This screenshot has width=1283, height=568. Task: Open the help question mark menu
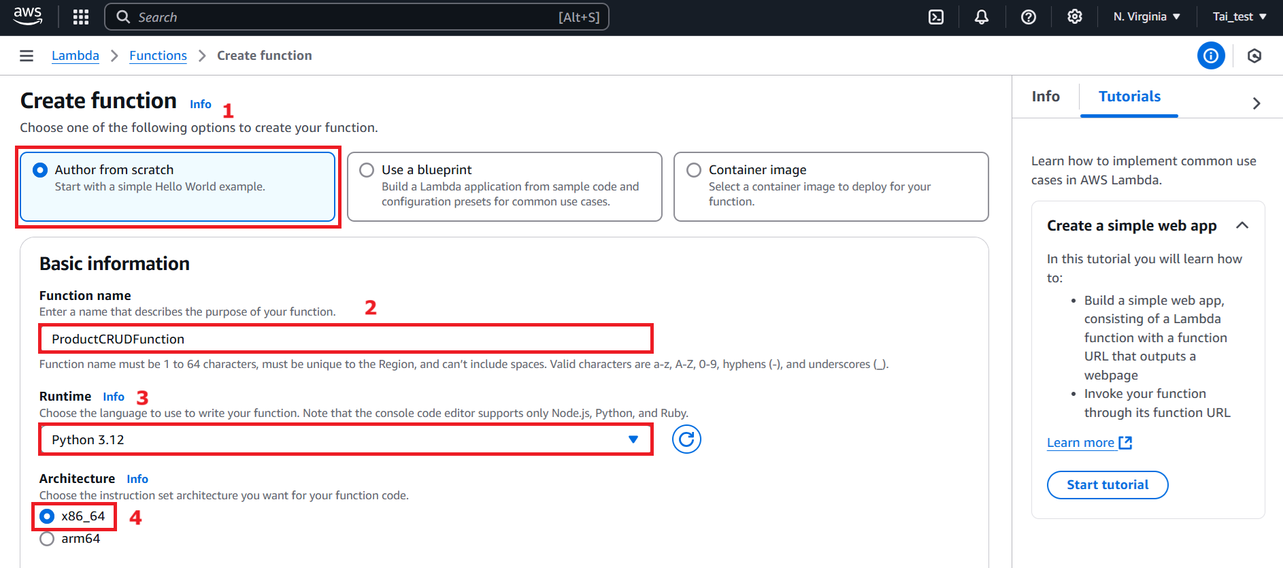click(x=1029, y=17)
